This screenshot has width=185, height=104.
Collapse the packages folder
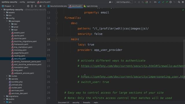(x=7, y=21)
